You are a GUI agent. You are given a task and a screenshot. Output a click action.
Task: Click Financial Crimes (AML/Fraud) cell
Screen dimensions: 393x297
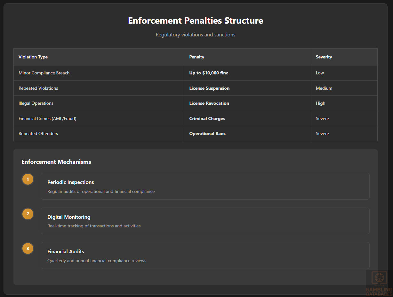(47, 118)
